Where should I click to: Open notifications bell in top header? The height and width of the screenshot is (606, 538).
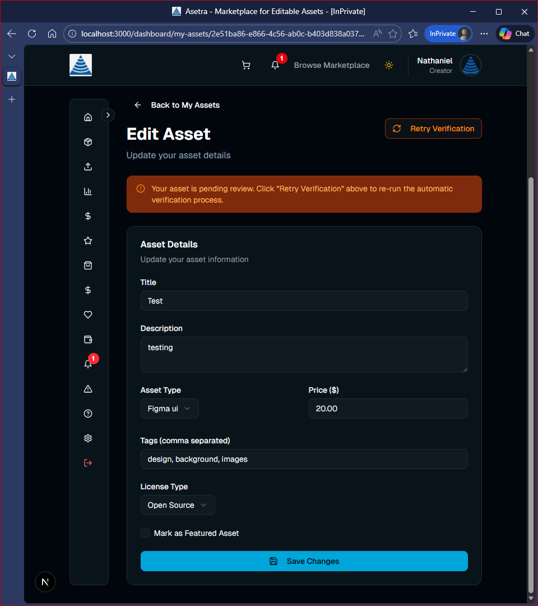point(275,65)
